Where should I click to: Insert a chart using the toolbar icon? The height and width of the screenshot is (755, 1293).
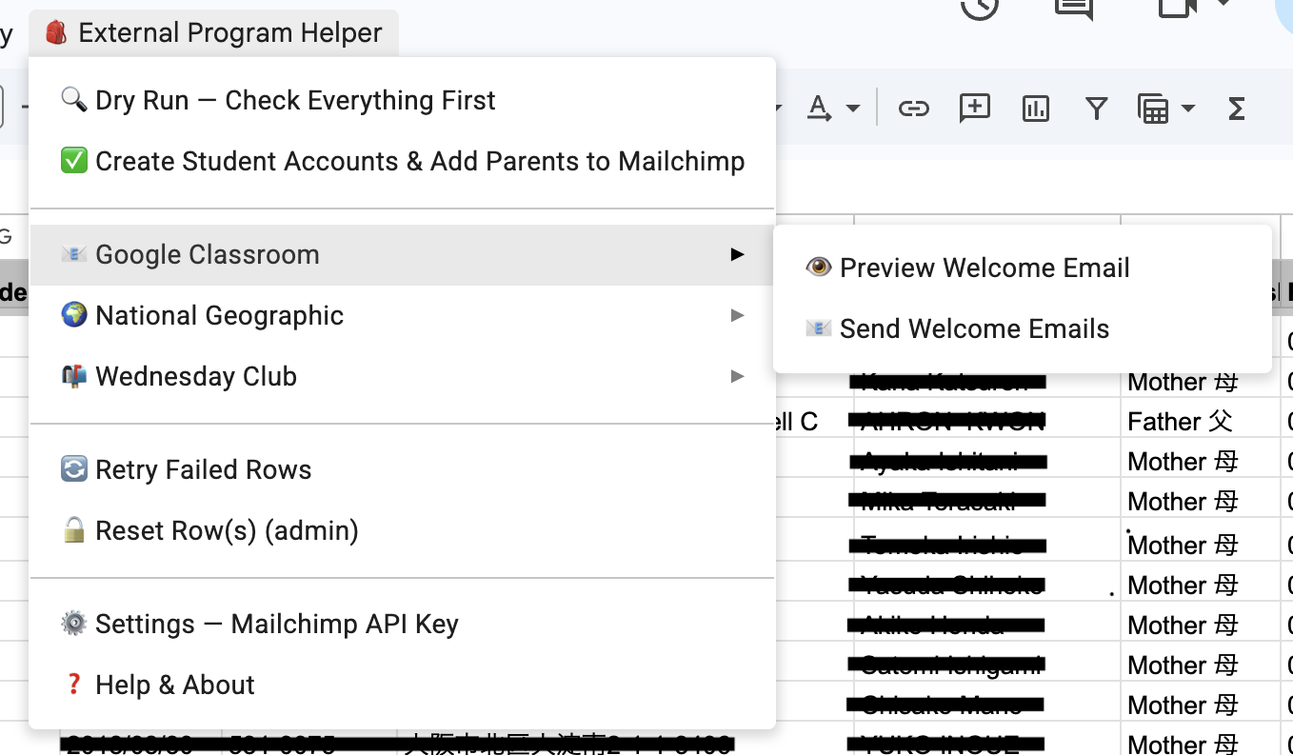pos(1035,109)
